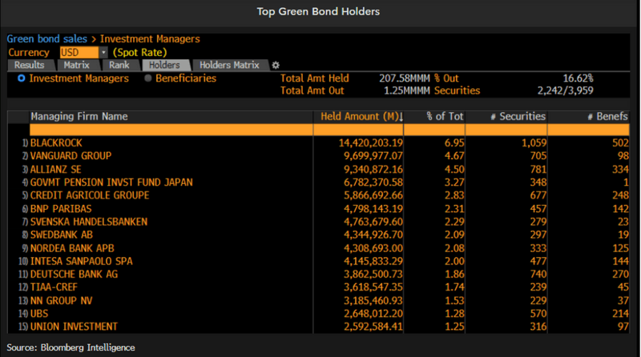Open CREDIT AGRICOLE GROUPE row
The height and width of the screenshot is (357, 641).
318,195
